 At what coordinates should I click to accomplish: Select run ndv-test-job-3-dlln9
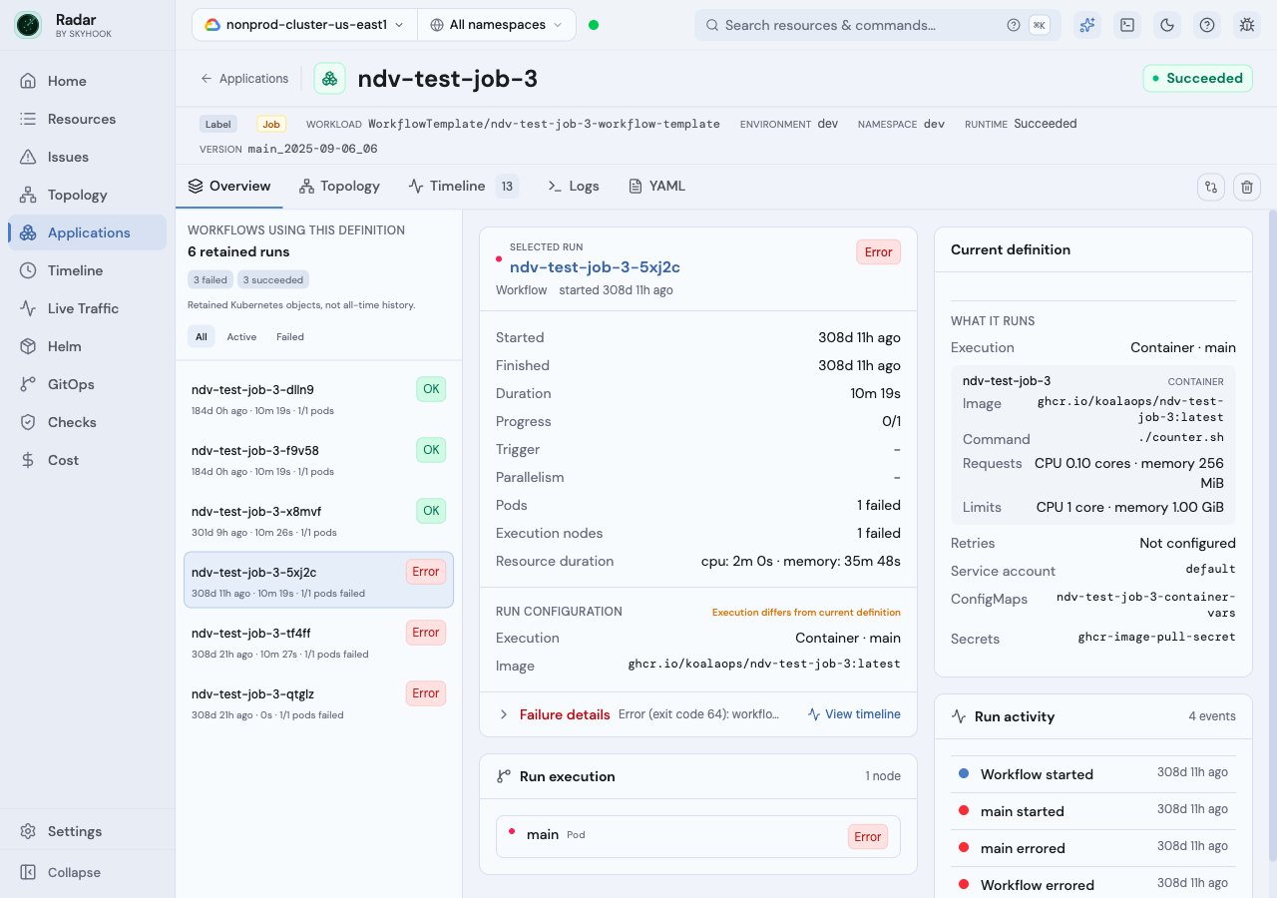click(x=318, y=399)
